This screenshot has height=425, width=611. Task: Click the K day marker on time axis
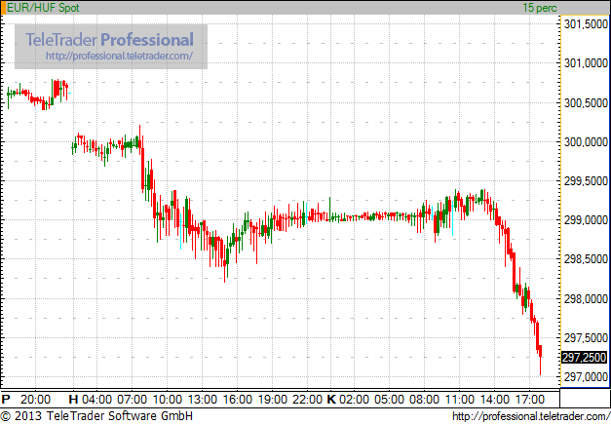click(x=331, y=400)
